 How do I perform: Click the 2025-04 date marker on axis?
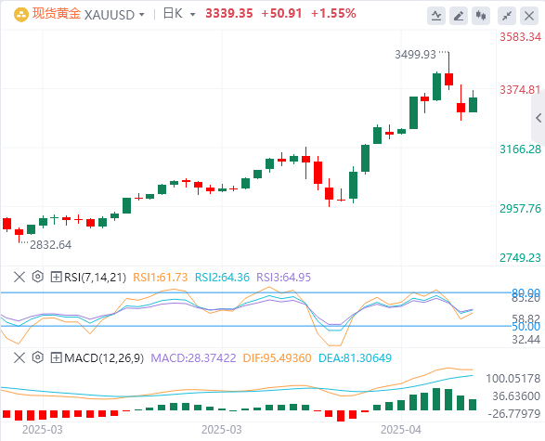coord(401,430)
